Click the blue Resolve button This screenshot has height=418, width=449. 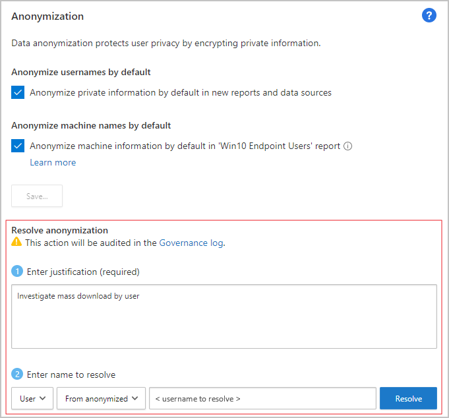[408, 398]
